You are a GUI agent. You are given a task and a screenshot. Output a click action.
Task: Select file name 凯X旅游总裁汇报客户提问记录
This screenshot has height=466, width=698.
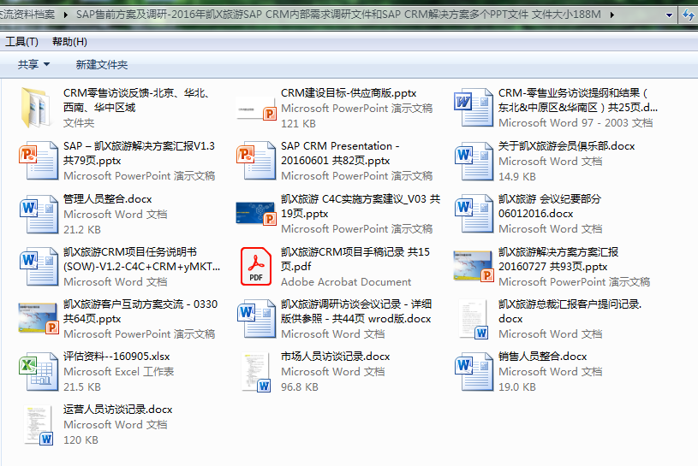tap(570, 311)
